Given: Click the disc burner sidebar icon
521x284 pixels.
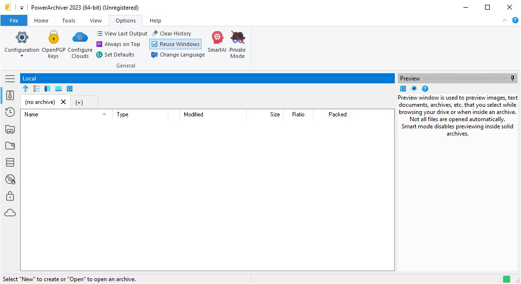Looking at the screenshot, I should coord(10,180).
